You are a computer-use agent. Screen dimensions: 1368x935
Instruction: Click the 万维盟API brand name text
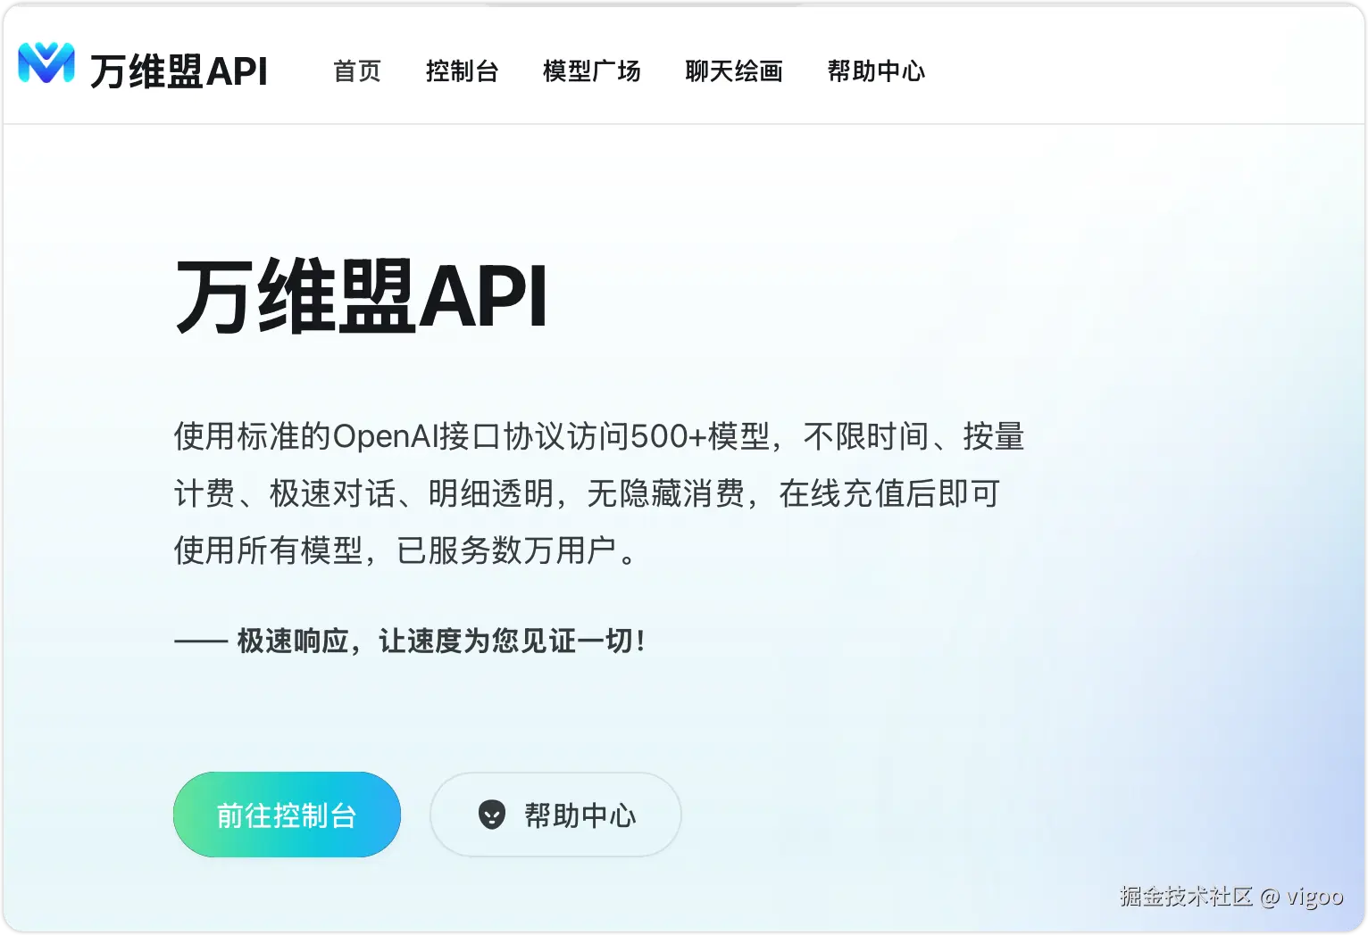click(x=179, y=70)
